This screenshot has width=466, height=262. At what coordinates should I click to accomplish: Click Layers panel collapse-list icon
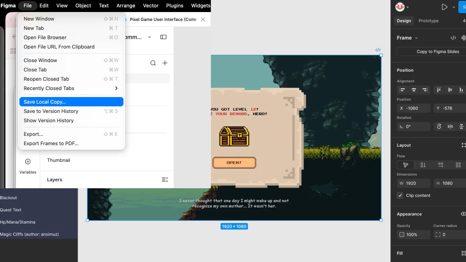165,180
